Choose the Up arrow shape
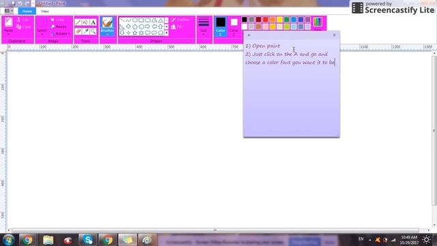Image resolution: width=437 pixels, height=246 pixels. pos(160,27)
